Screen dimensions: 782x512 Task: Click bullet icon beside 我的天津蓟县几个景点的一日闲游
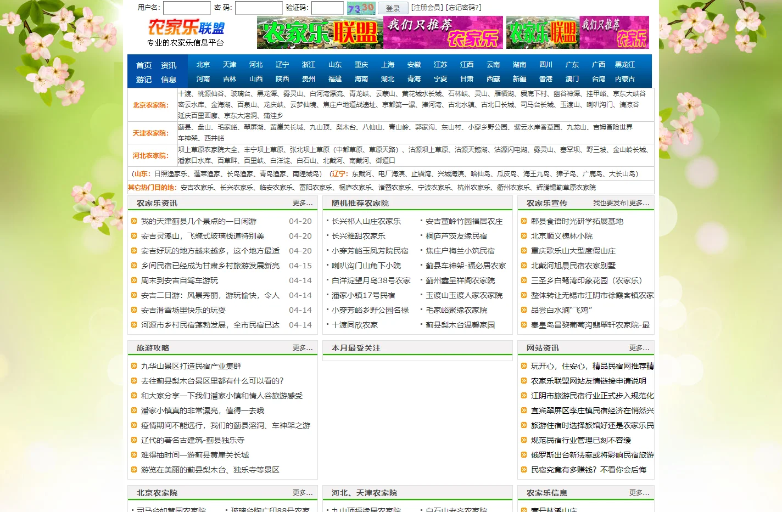[x=134, y=221]
